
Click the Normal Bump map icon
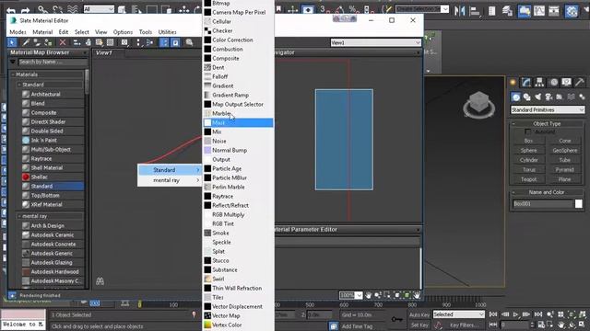coord(207,150)
